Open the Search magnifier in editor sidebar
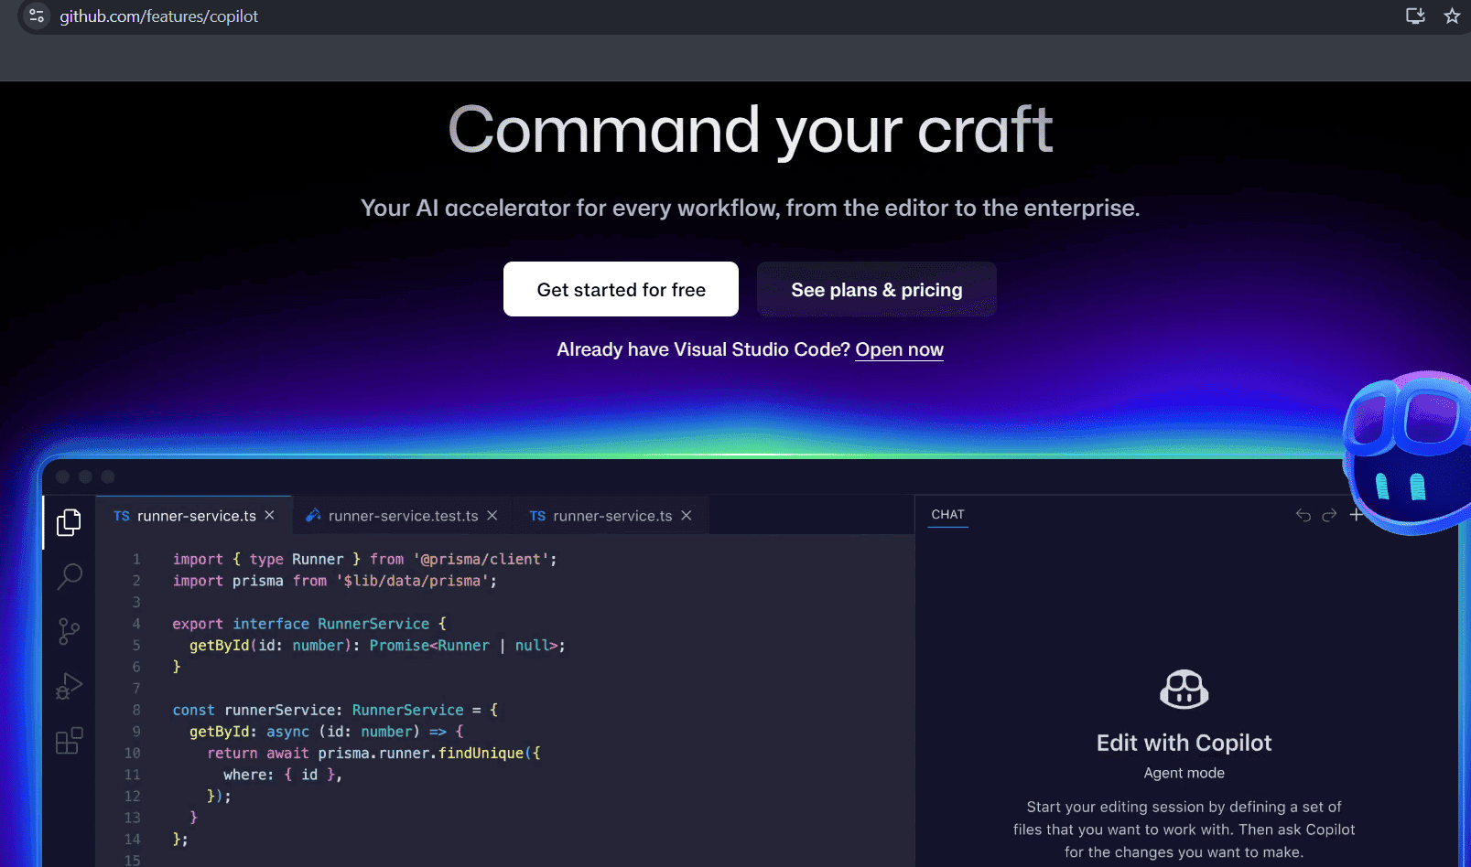The height and width of the screenshot is (867, 1471). (70, 576)
